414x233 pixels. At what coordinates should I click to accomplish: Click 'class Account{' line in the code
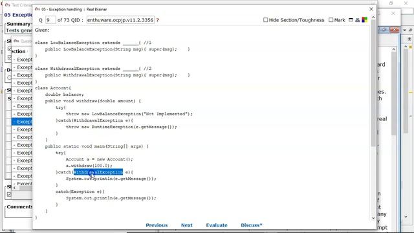coord(53,88)
